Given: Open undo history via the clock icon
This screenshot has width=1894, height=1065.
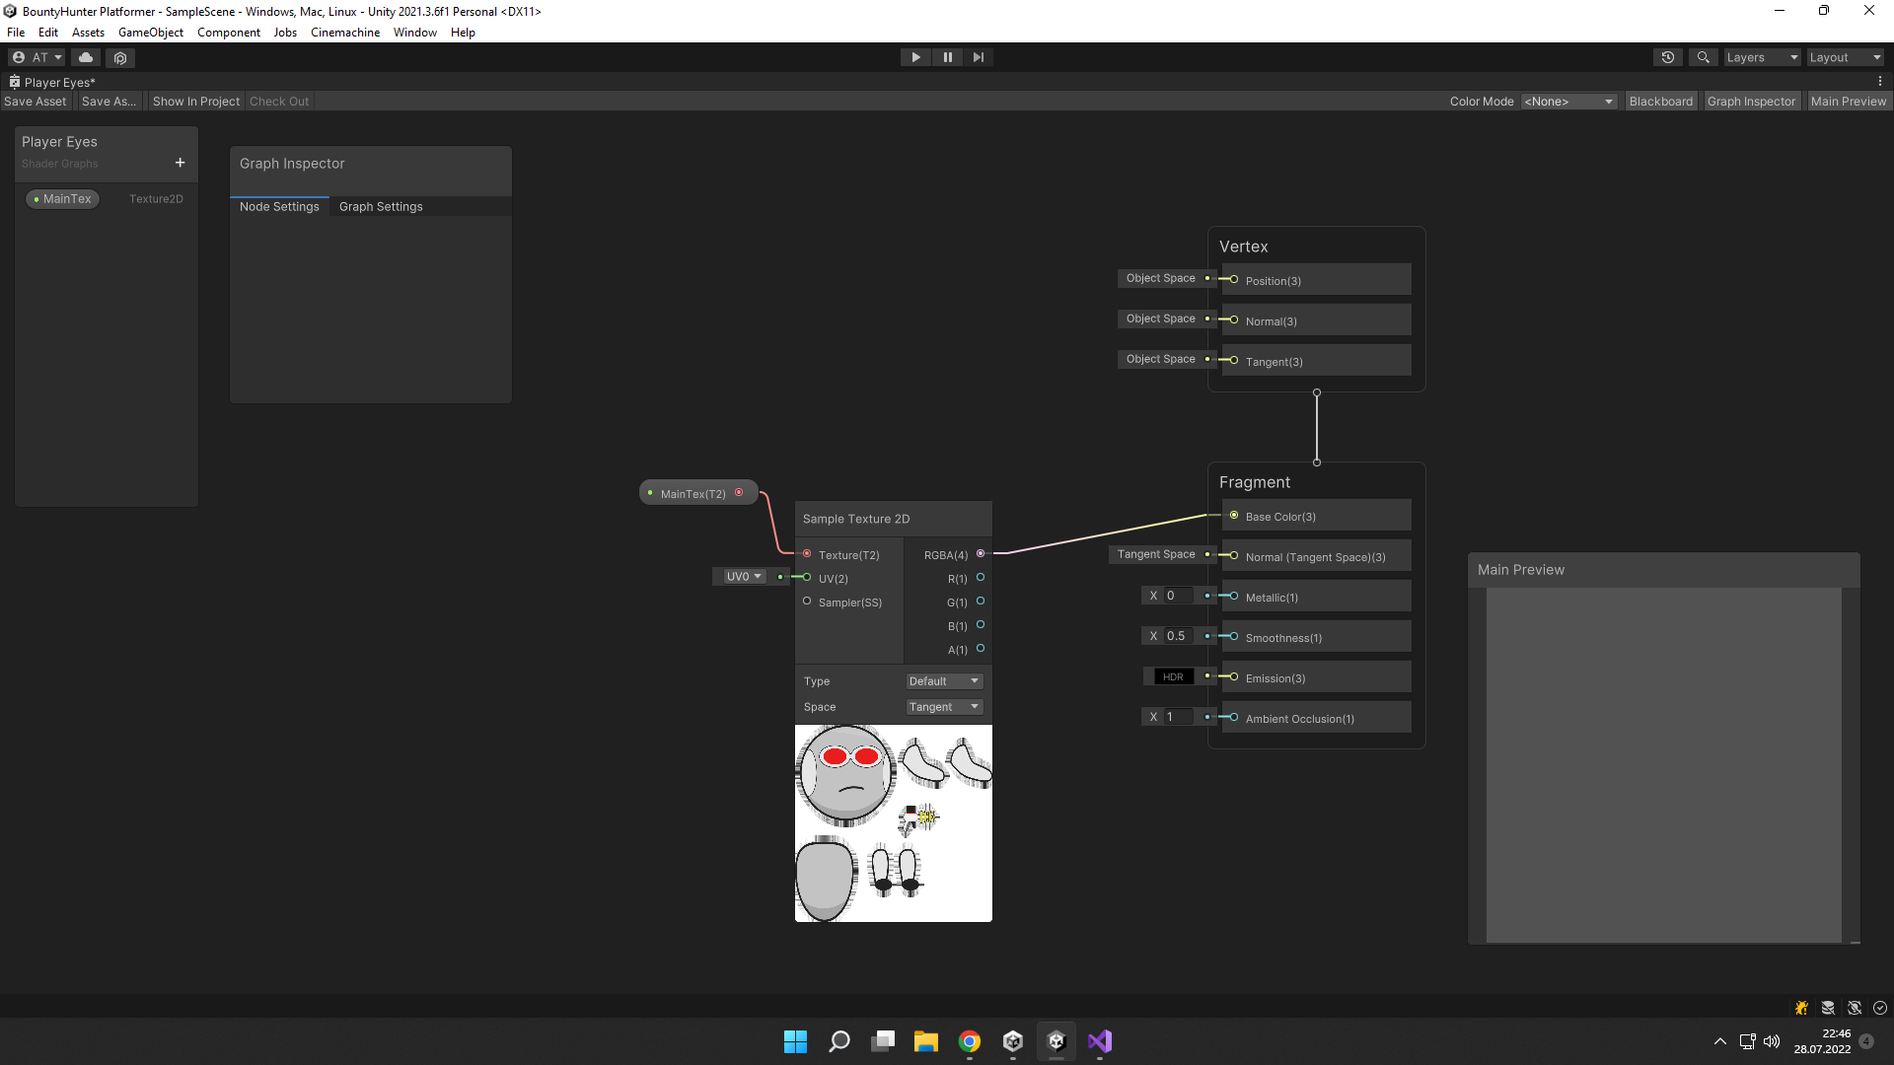Looking at the screenshot, I should point(1668,57).
